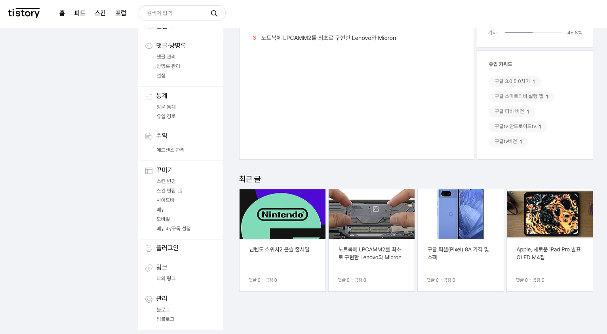This screenshot has width=607, height=334.
Task: Select the 꾸미기 section heading
Action: tap(164, 170)
